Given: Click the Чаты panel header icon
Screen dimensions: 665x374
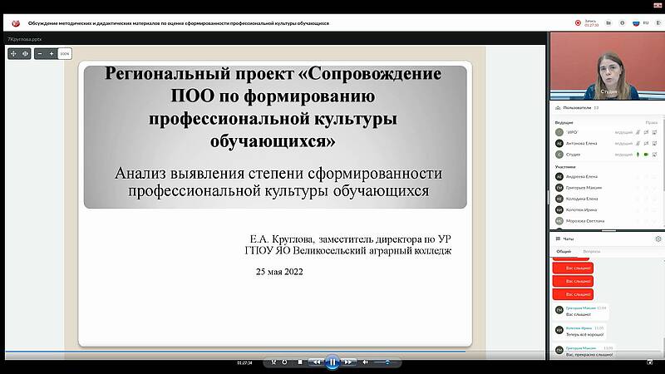Looking at the screenshot, I should (x=558, y=239).
